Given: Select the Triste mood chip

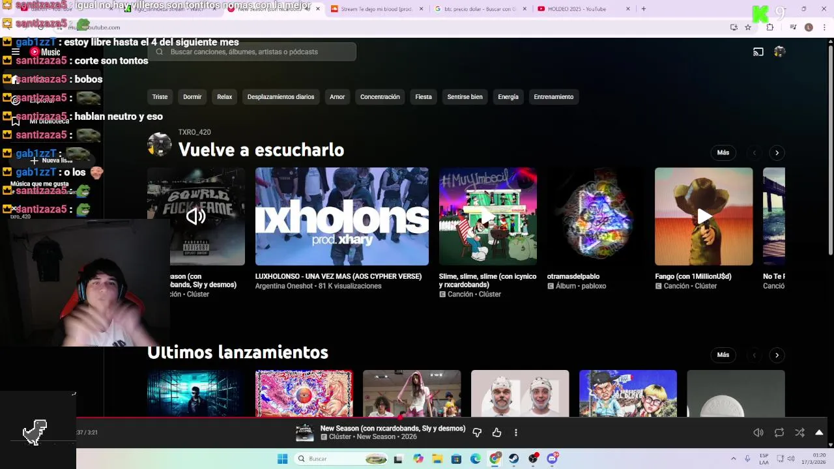Looking at the screenshot, I should click(x=160, y=96).
